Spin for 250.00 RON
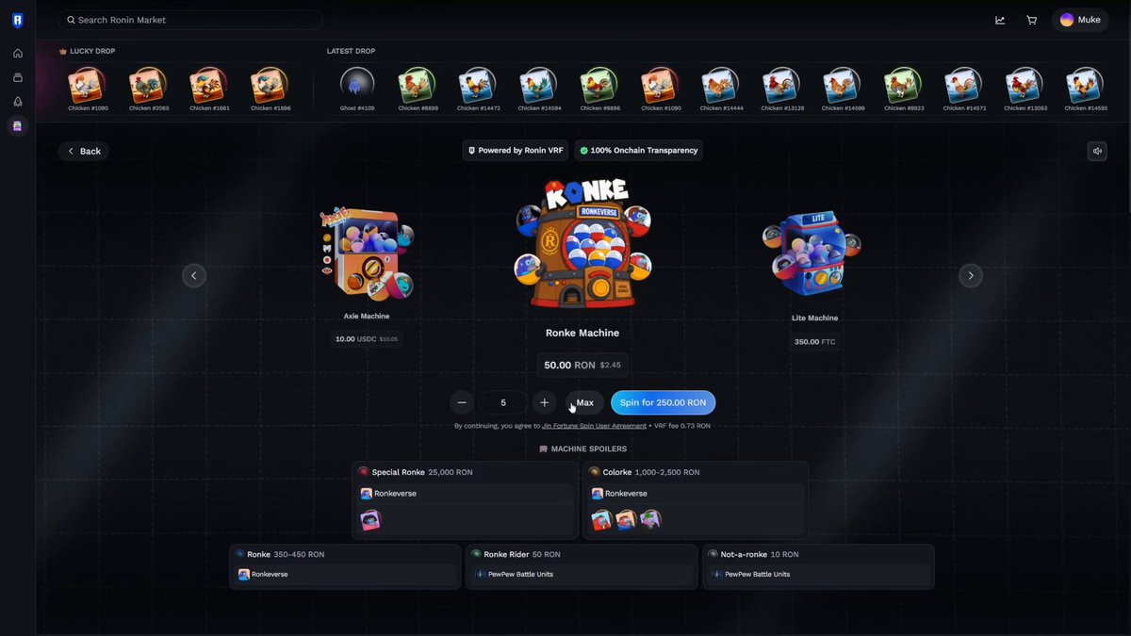The width and height of the screenshot is (1131, 636). pos(663,402)
